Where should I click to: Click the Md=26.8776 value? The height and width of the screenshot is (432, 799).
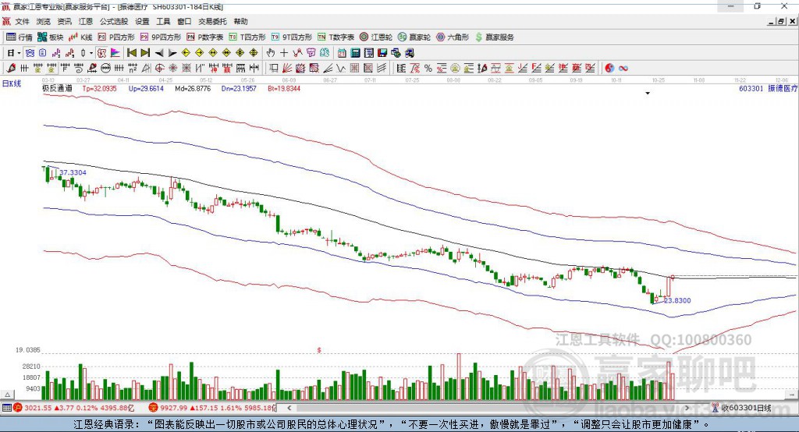[193, 88]
